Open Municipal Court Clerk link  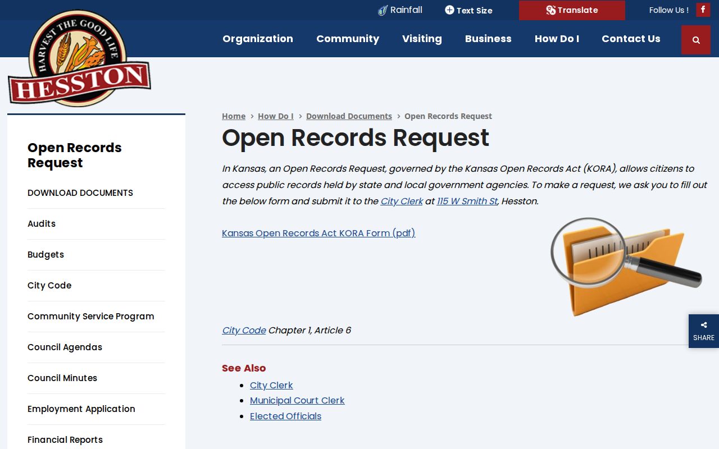(x=297, y=400)
